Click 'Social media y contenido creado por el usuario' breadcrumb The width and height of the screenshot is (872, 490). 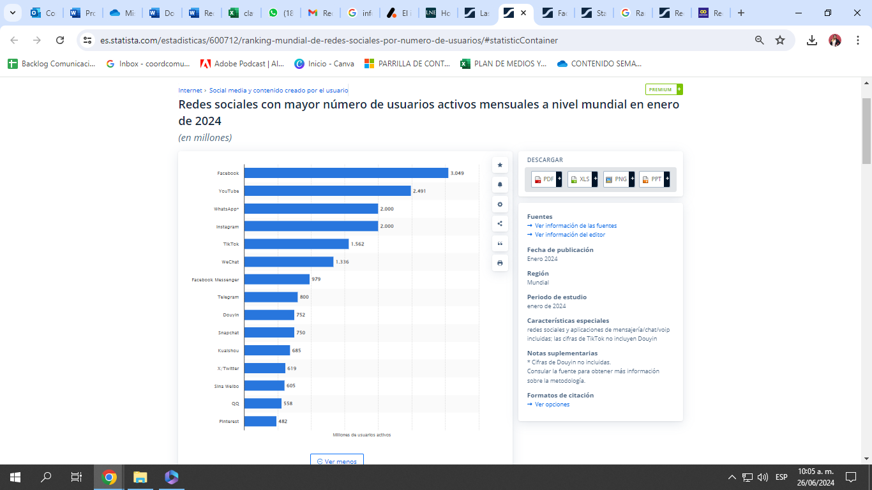pyautogui.click(x=278, y=91)
